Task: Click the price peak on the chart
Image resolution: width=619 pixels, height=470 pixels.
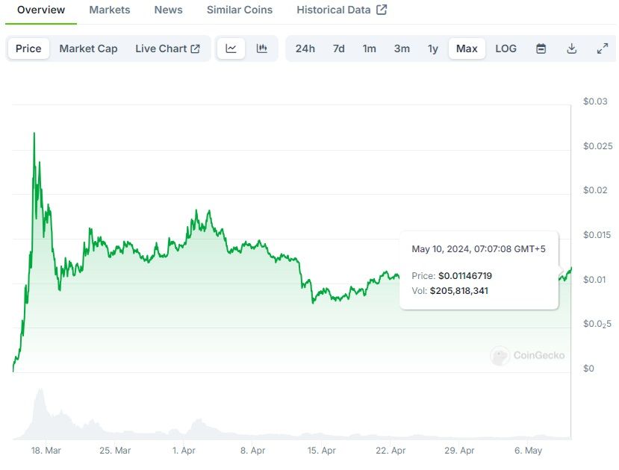Action: 34,134
